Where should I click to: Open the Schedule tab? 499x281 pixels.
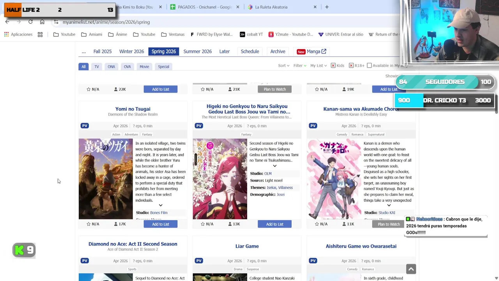[x=250, y=52]
